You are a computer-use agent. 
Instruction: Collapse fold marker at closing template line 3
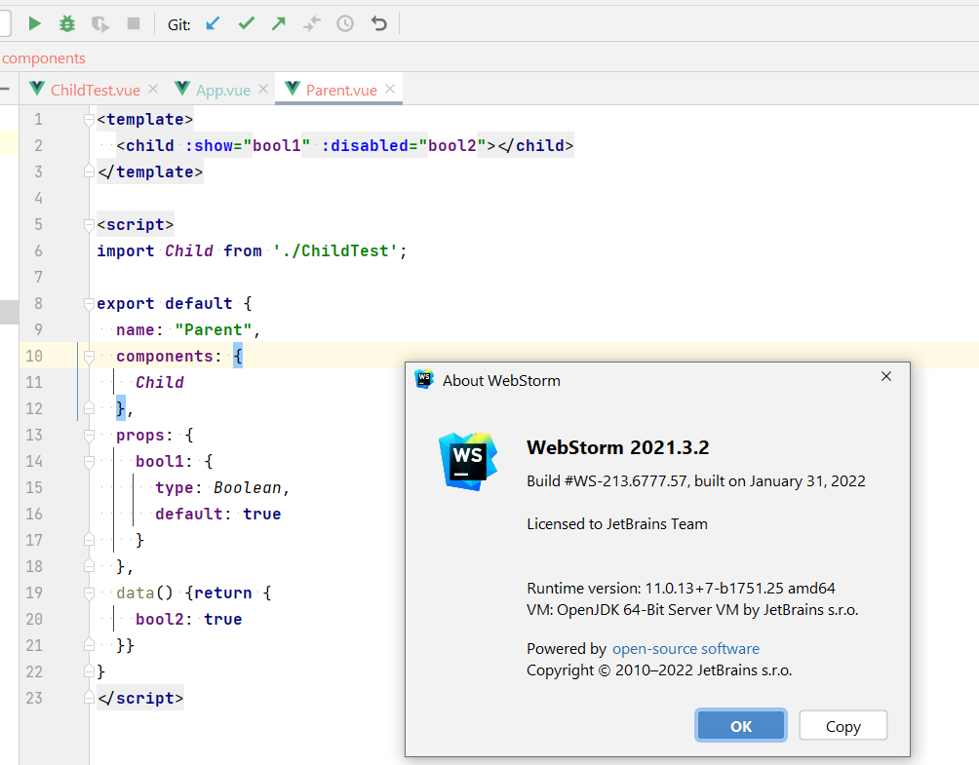pyautogui.click(x=89, y=172)
